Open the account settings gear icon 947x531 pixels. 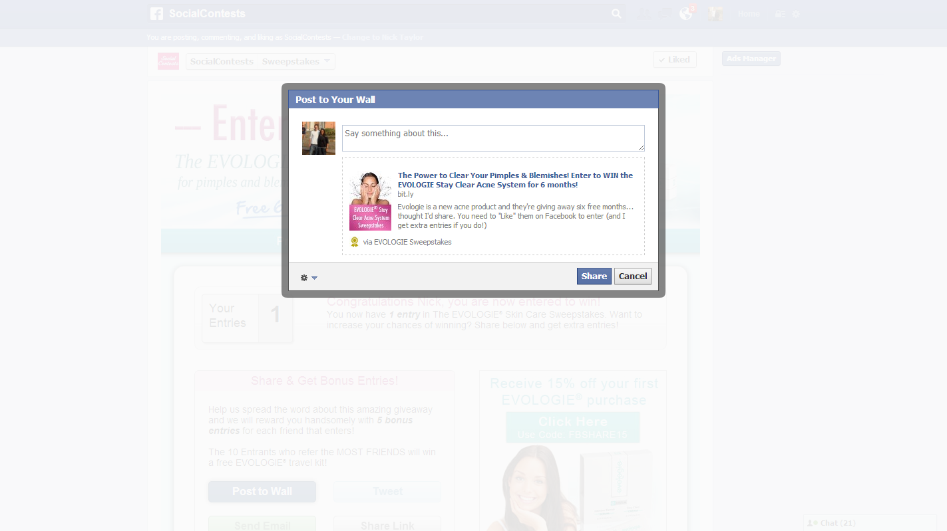pos(796,14)
